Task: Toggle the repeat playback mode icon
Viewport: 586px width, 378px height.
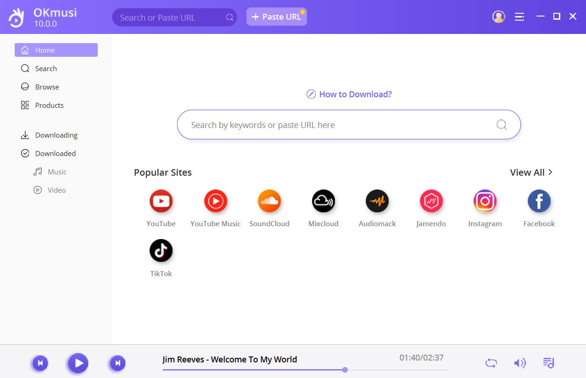Action: (491, 363)
